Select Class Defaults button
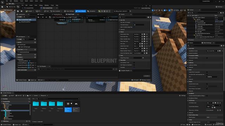Image resolution: width=225 pixels, height=126 pixels. 81,11
